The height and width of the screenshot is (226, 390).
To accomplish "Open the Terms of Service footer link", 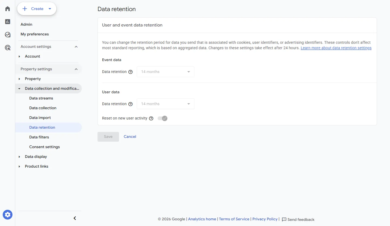I will (x=234, y=219).
